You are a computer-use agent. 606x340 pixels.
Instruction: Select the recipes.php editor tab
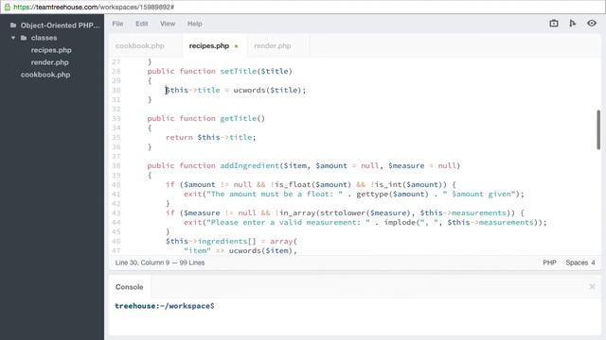coord(209,46)
